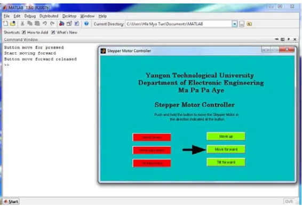The height and width of the screenshot is (206, 302).
Task: Open the Edit menu
Action: click(x=17, y=16)
